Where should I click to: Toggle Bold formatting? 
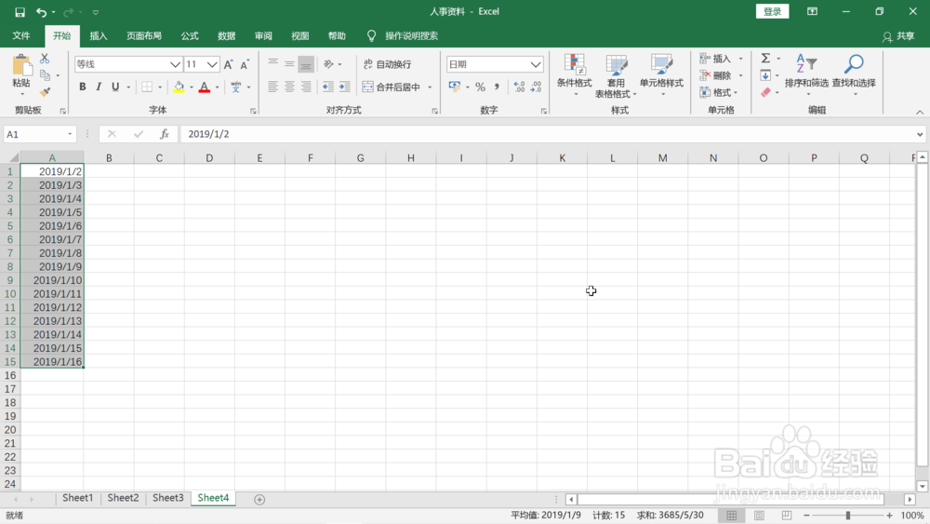point(83,87)
